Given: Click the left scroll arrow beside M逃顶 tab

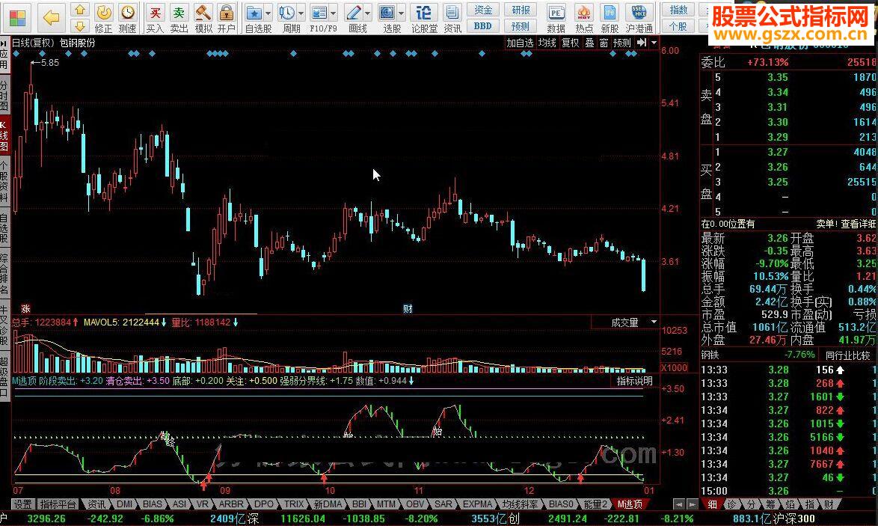Looking at the screenshot, I should point(679,504).
